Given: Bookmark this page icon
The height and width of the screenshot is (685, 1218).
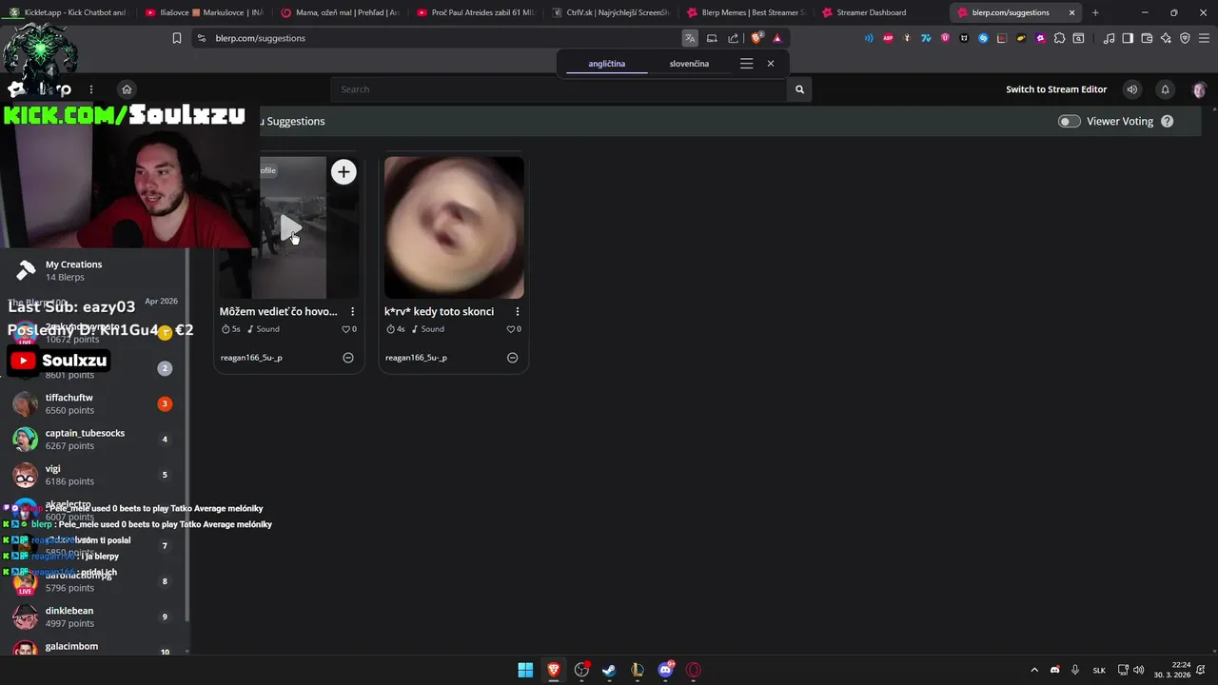Looking at the screenshot, I should click(177, 38).
